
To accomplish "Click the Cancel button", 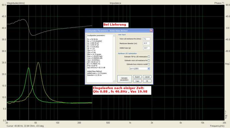I will click(147, 77).
